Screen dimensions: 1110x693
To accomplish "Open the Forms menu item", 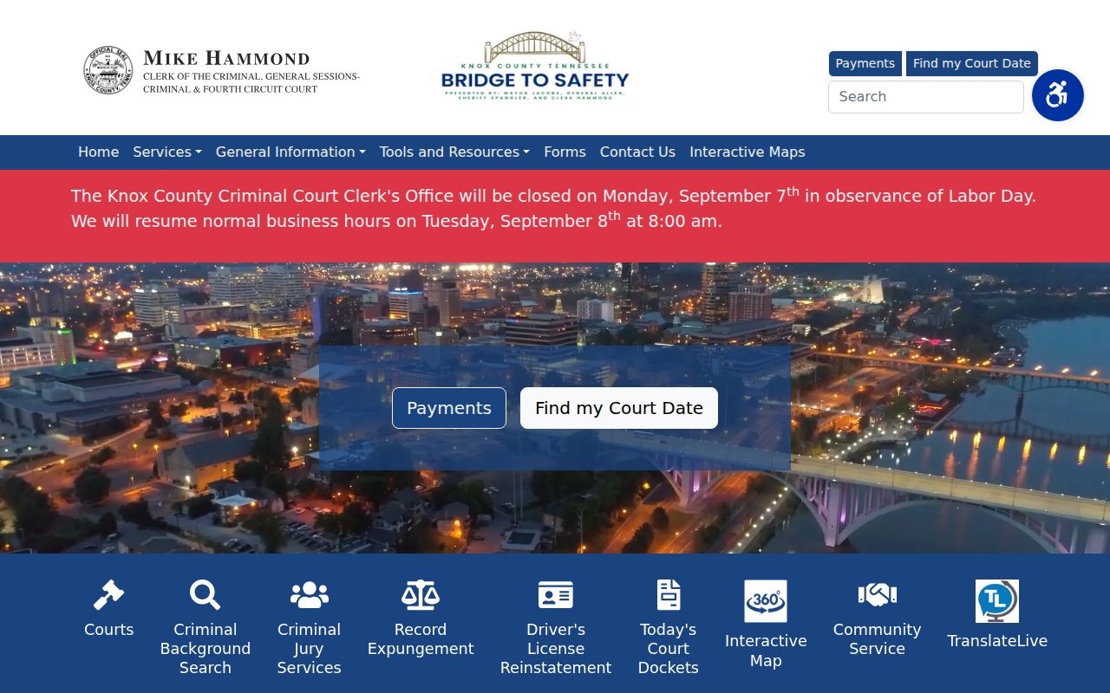I will click(565, 152).
